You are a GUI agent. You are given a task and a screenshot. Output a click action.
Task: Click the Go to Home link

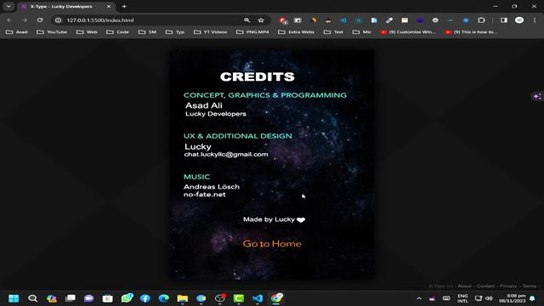click(272, 244)
